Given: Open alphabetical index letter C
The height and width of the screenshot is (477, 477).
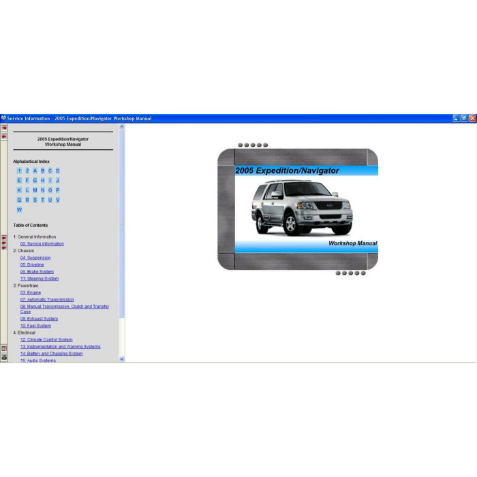Looking at the screenshot, I should [50, 170].
